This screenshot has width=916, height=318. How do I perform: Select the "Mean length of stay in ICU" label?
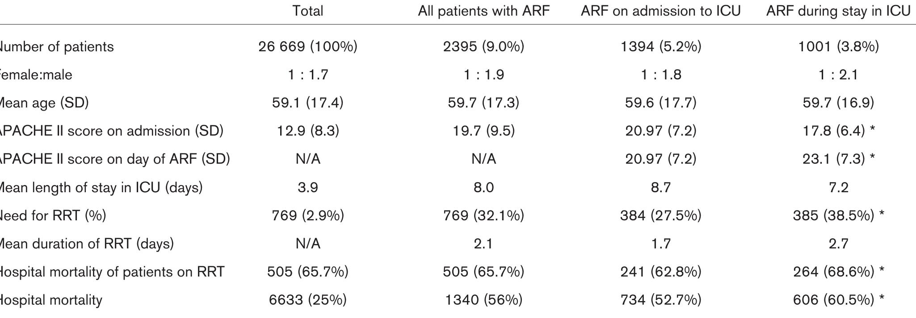pos(101,187)
